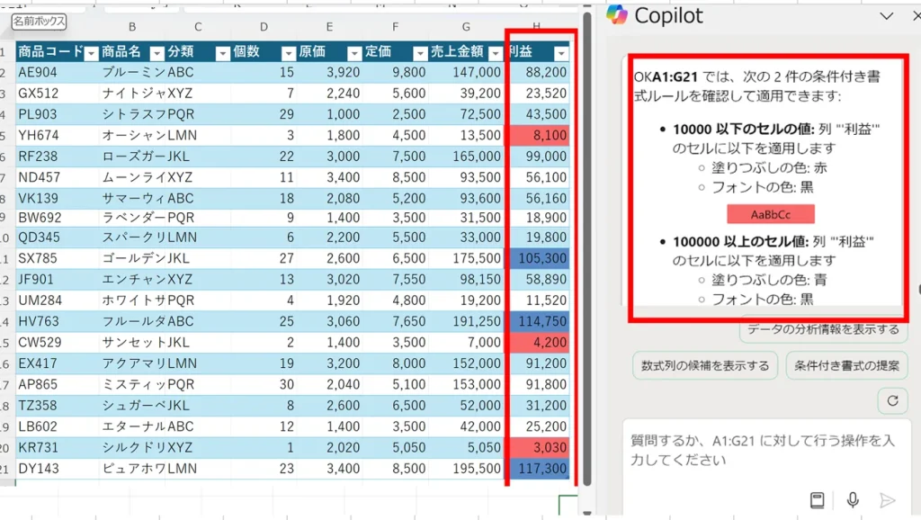The height and width of the screenshot is (520, 921).
Task: Click the 条件付き書式の提案 button
Action: click(x=846, y=366)
